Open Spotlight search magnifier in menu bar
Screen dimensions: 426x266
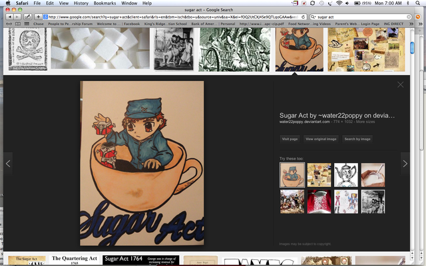pos(417,3)
